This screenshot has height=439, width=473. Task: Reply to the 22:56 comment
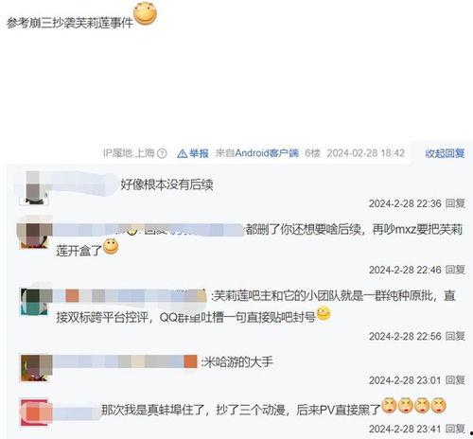click(x=455, y=336)
